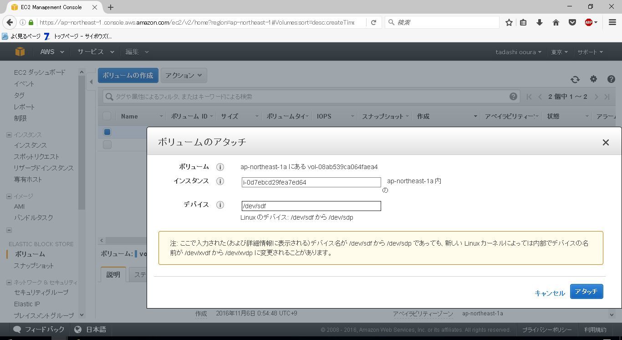Open the アクション dropdown
The image size is (622, 340).
pyautogui.click(x=184, y=76)
